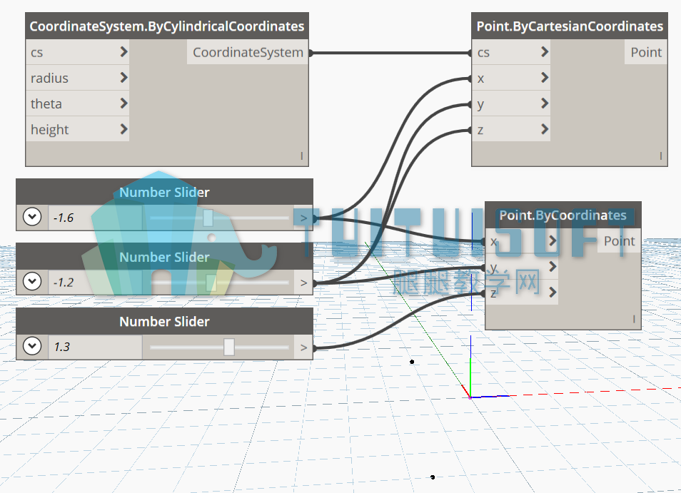Expand settings of the -1.6 Number Slider
Screen dimensions: 681x493
(x=32, y=217)
